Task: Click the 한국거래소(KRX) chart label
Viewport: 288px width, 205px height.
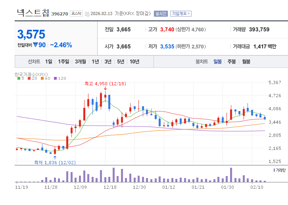Action: coord(31,74)
